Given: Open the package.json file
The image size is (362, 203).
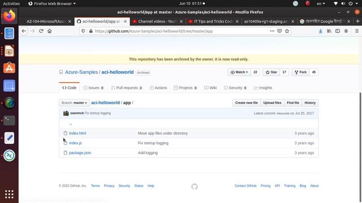Looking at the screenshot, I should (80, 153).
